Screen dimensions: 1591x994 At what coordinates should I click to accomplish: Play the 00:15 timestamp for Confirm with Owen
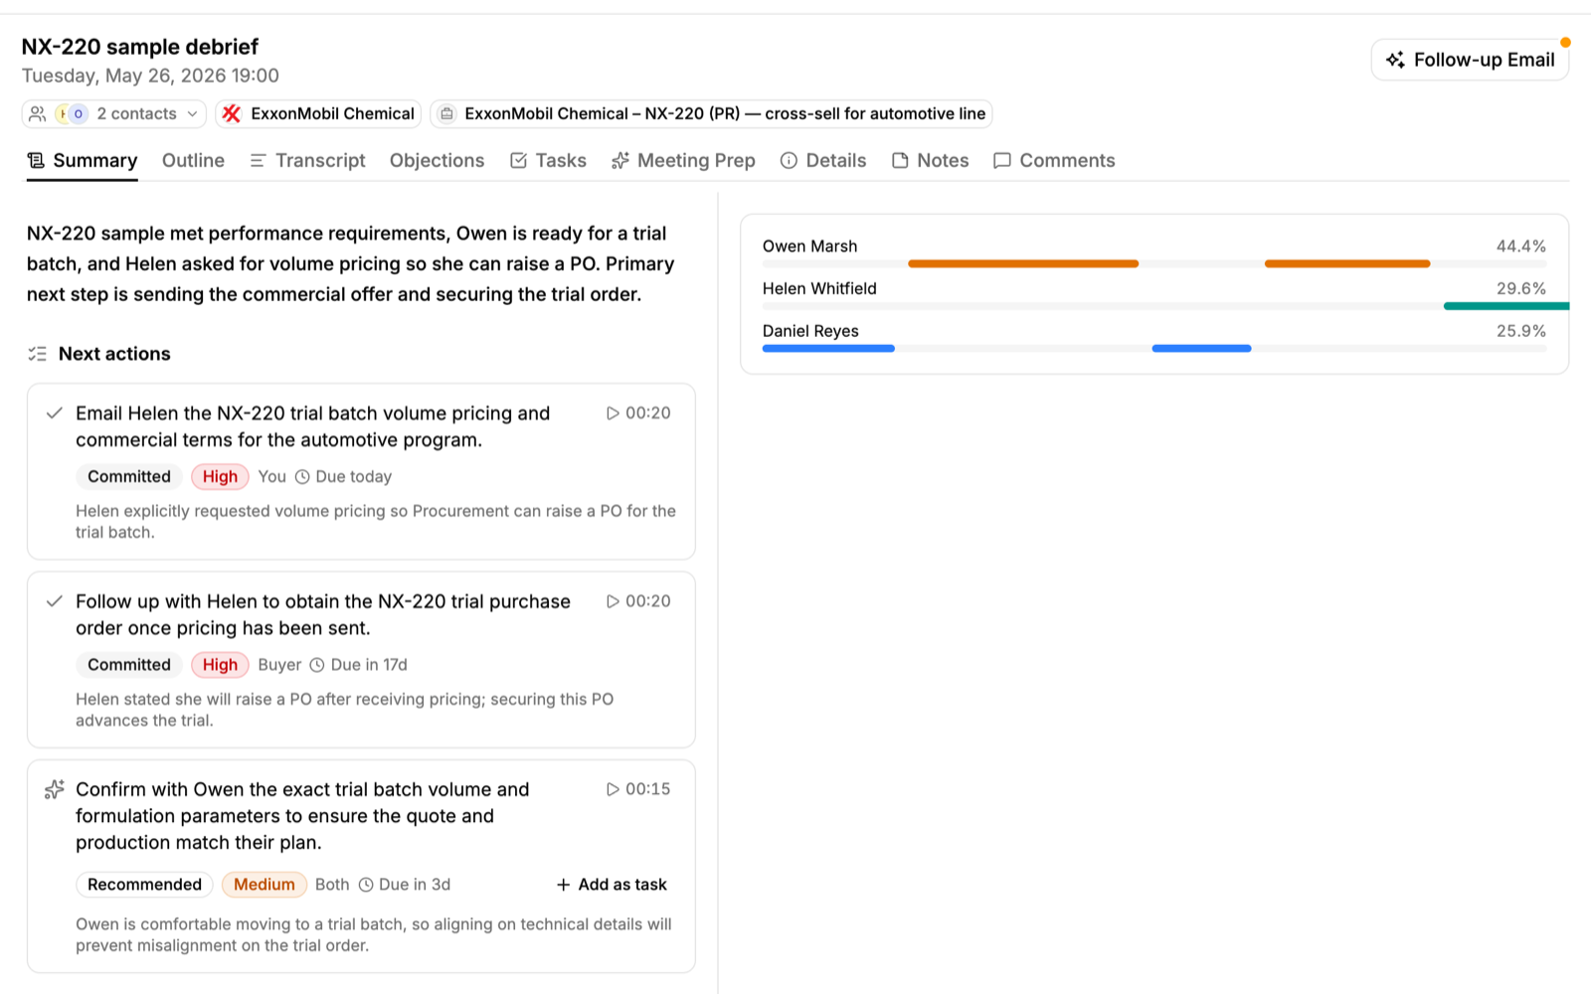click(x=638, y=788)
